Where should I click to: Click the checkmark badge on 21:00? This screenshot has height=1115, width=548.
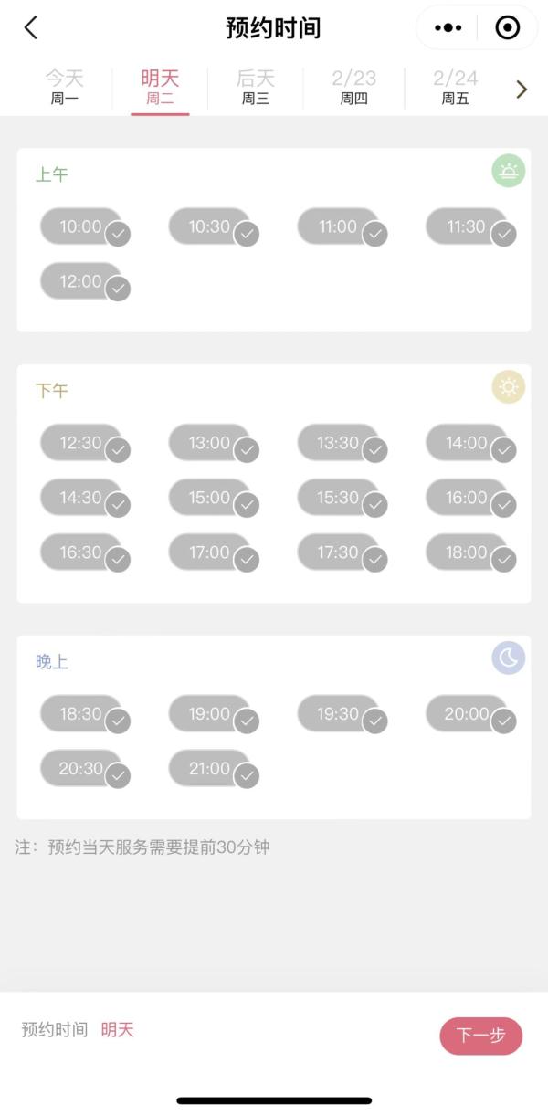pos(247,776)
